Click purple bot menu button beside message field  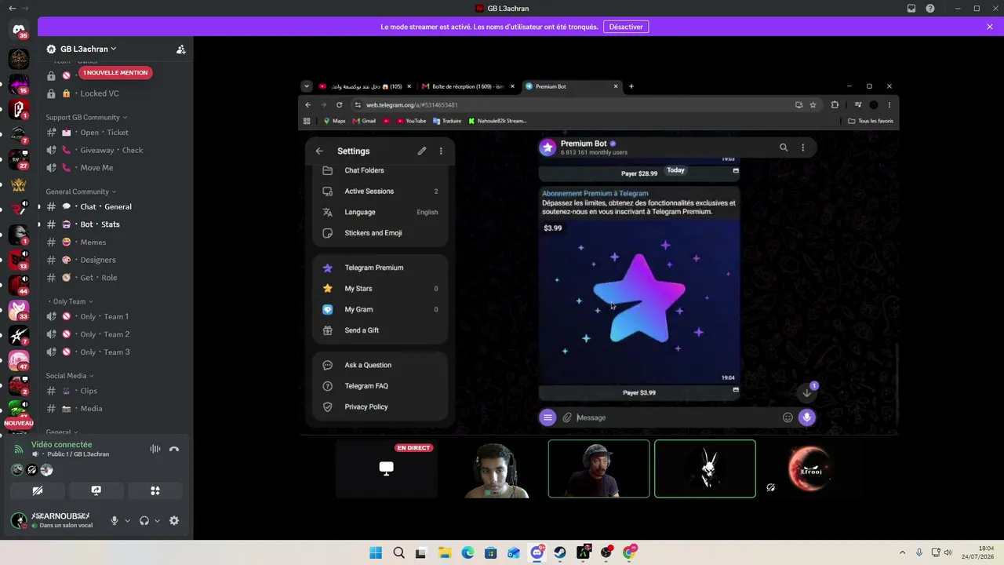click(x=547, y=417)
